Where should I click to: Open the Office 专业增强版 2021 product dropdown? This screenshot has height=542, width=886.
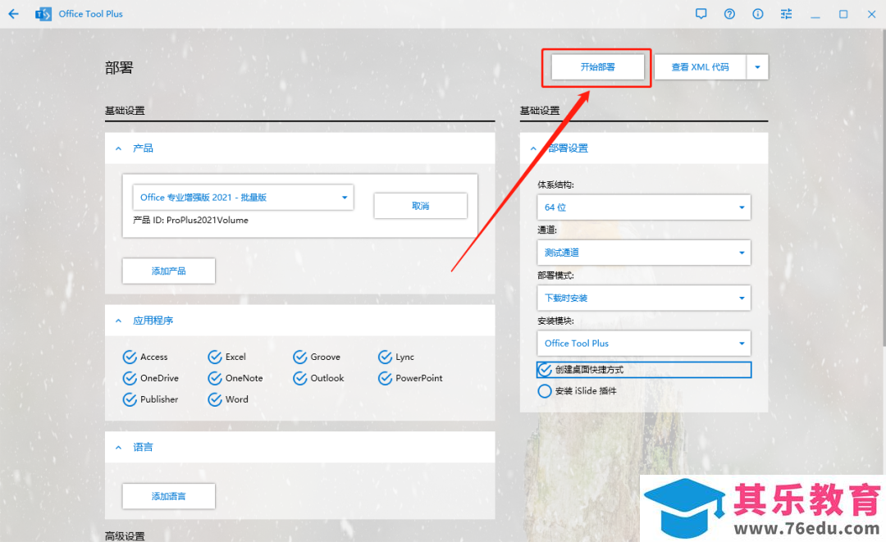tap(243, 198)
